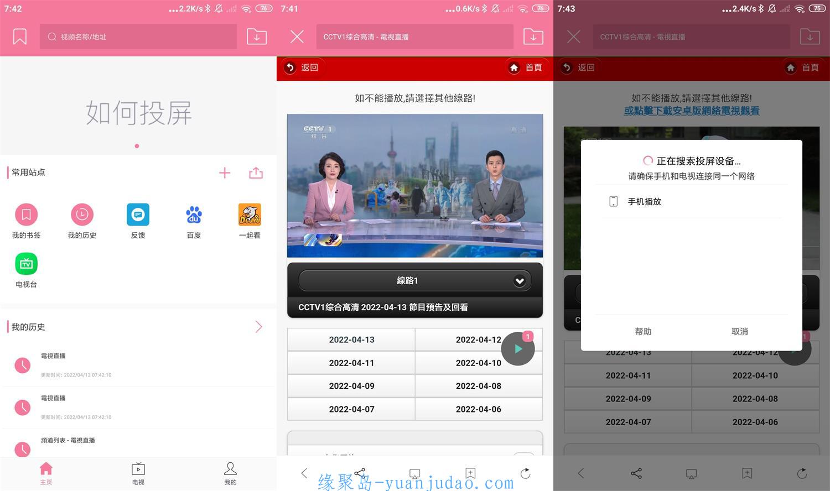Click the CCTV1 video player thumbnail
The height and width of the screenshot is (491, 830).
[414, 186]
